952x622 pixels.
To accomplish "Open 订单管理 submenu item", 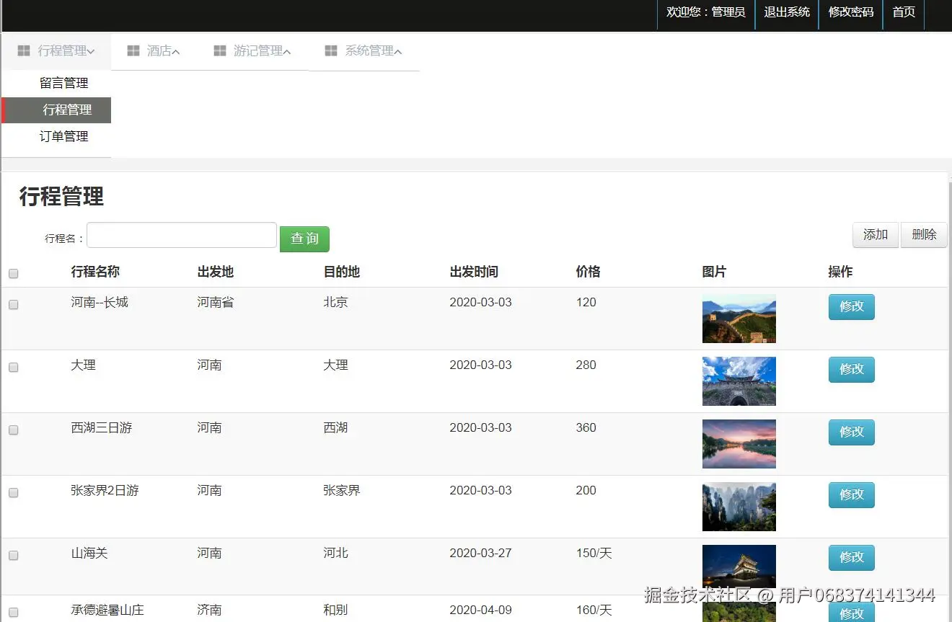I will (x=63, y=136).
